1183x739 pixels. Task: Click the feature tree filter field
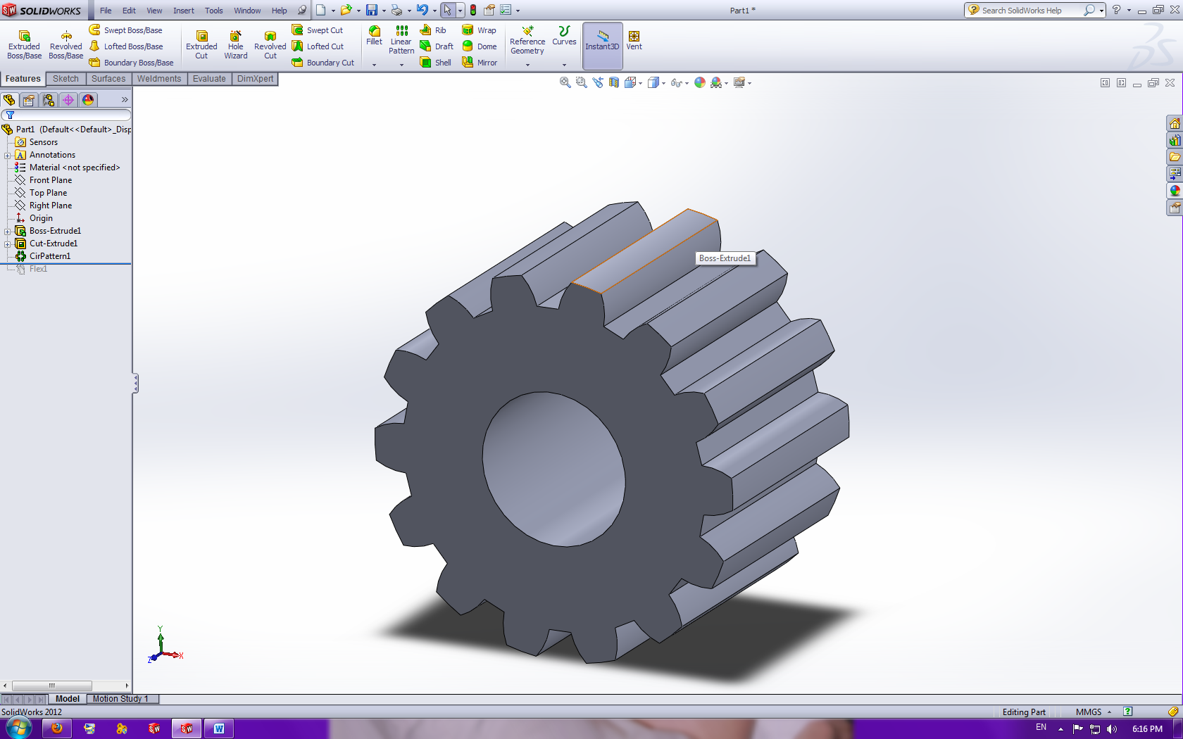66,115
